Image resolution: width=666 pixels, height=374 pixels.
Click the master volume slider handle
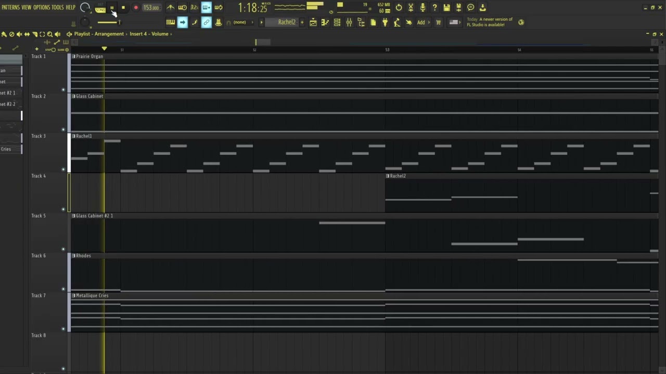pos(119,22)
